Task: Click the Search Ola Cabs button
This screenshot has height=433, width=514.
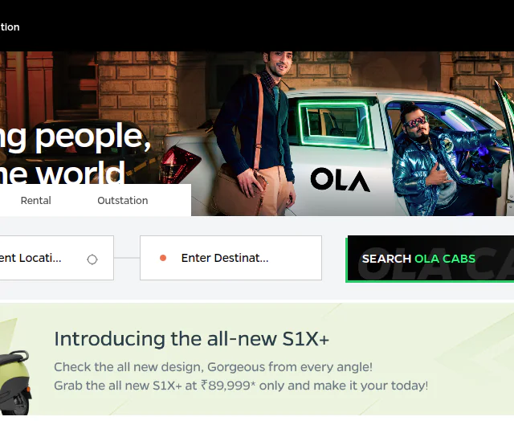Action: (x=430, y=259)
